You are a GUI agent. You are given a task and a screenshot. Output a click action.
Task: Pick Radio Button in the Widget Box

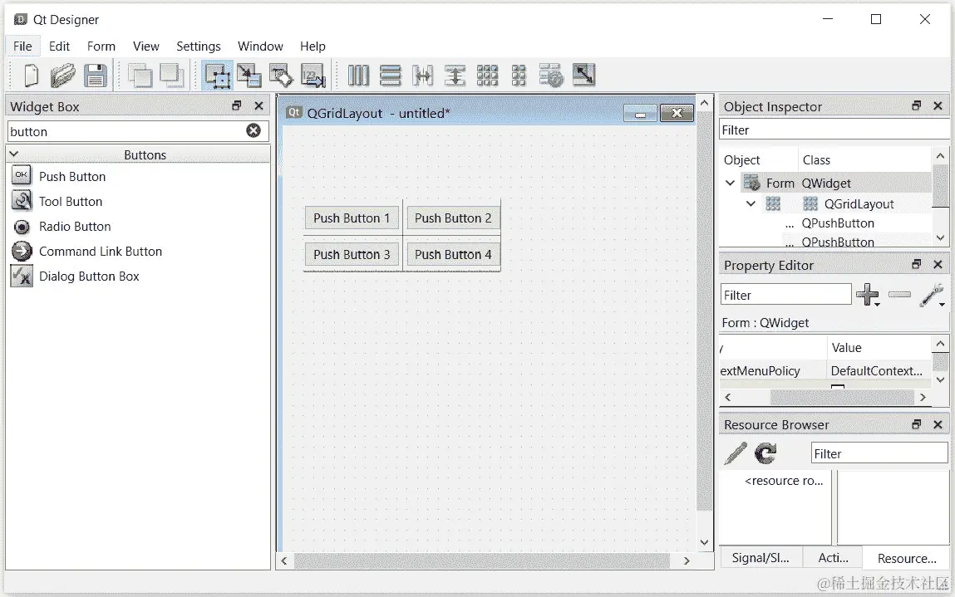tap(75, 227)
